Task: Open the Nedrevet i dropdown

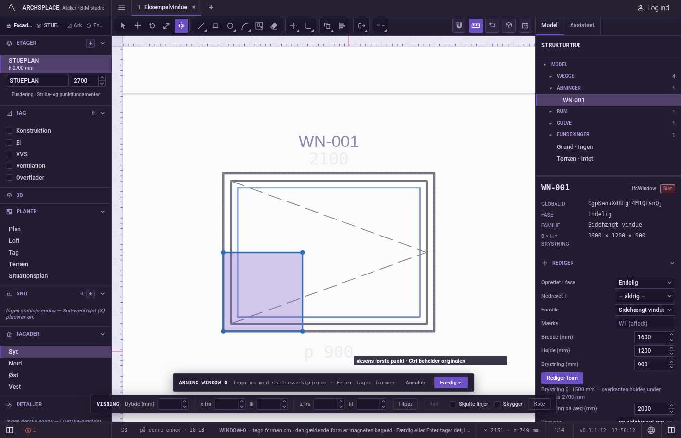Action: tap(645, 296)
